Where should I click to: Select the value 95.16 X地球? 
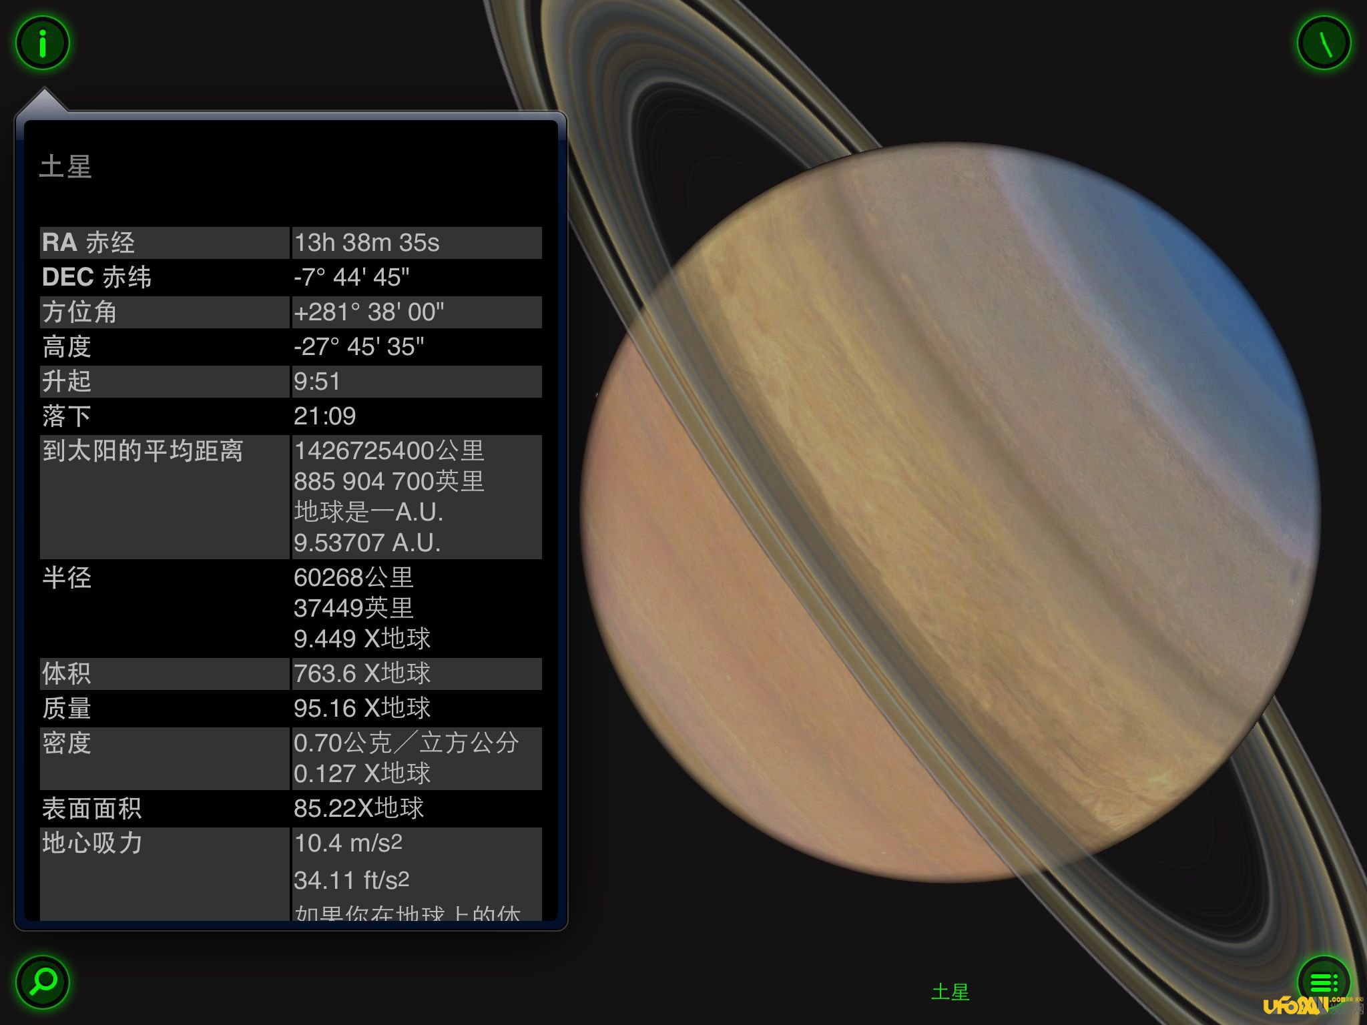pos(362,708)
